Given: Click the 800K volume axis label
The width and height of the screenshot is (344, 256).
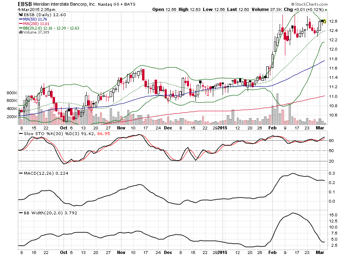Looking at the screenshot, I should tap(12, 93).
